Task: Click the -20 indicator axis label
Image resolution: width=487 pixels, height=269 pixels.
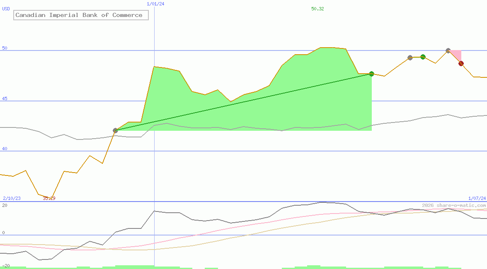Action: (x=6, y=266)
